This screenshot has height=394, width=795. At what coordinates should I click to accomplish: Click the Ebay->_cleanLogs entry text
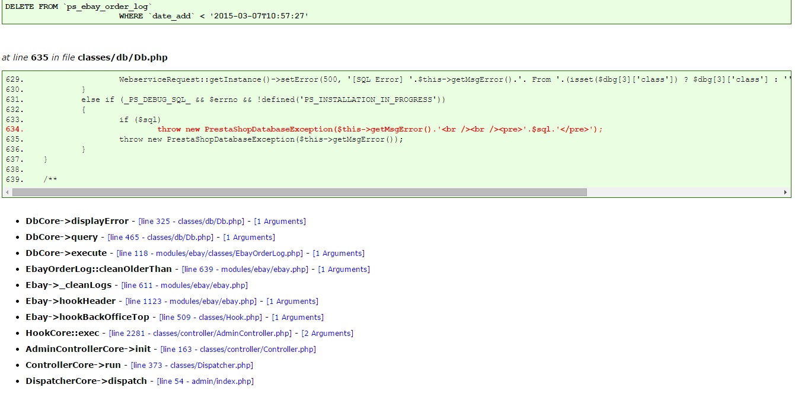[x=68, y=285]
